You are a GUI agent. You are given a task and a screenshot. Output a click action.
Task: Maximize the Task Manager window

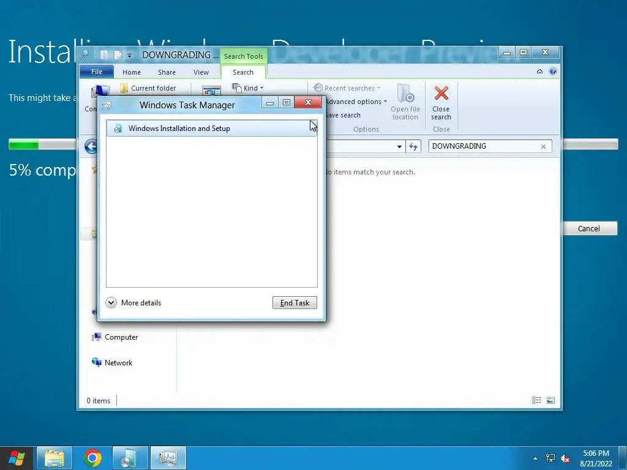click(287, 103)
